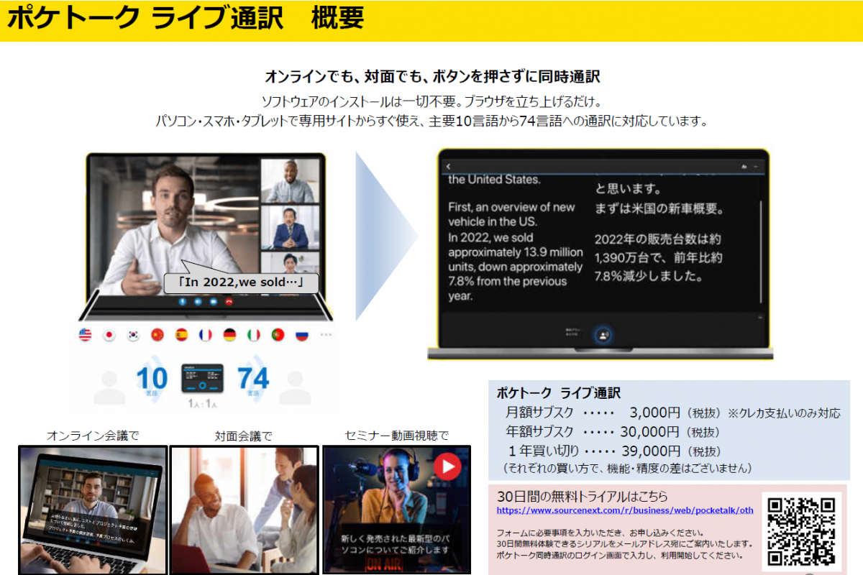This screenshot has width=863, height=575.
Task: Click the Japanese line と思います。
Action: (x=628, y=190)
